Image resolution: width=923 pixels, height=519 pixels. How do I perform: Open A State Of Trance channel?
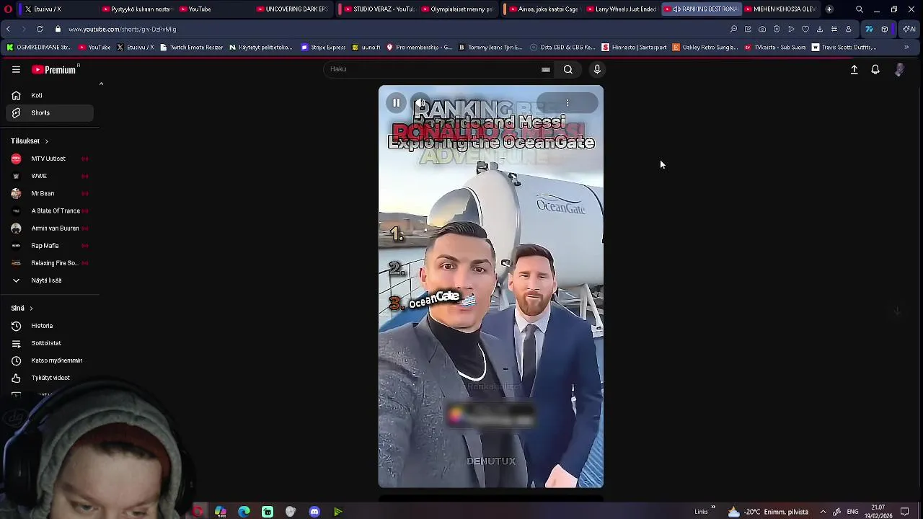pos(50,210)
